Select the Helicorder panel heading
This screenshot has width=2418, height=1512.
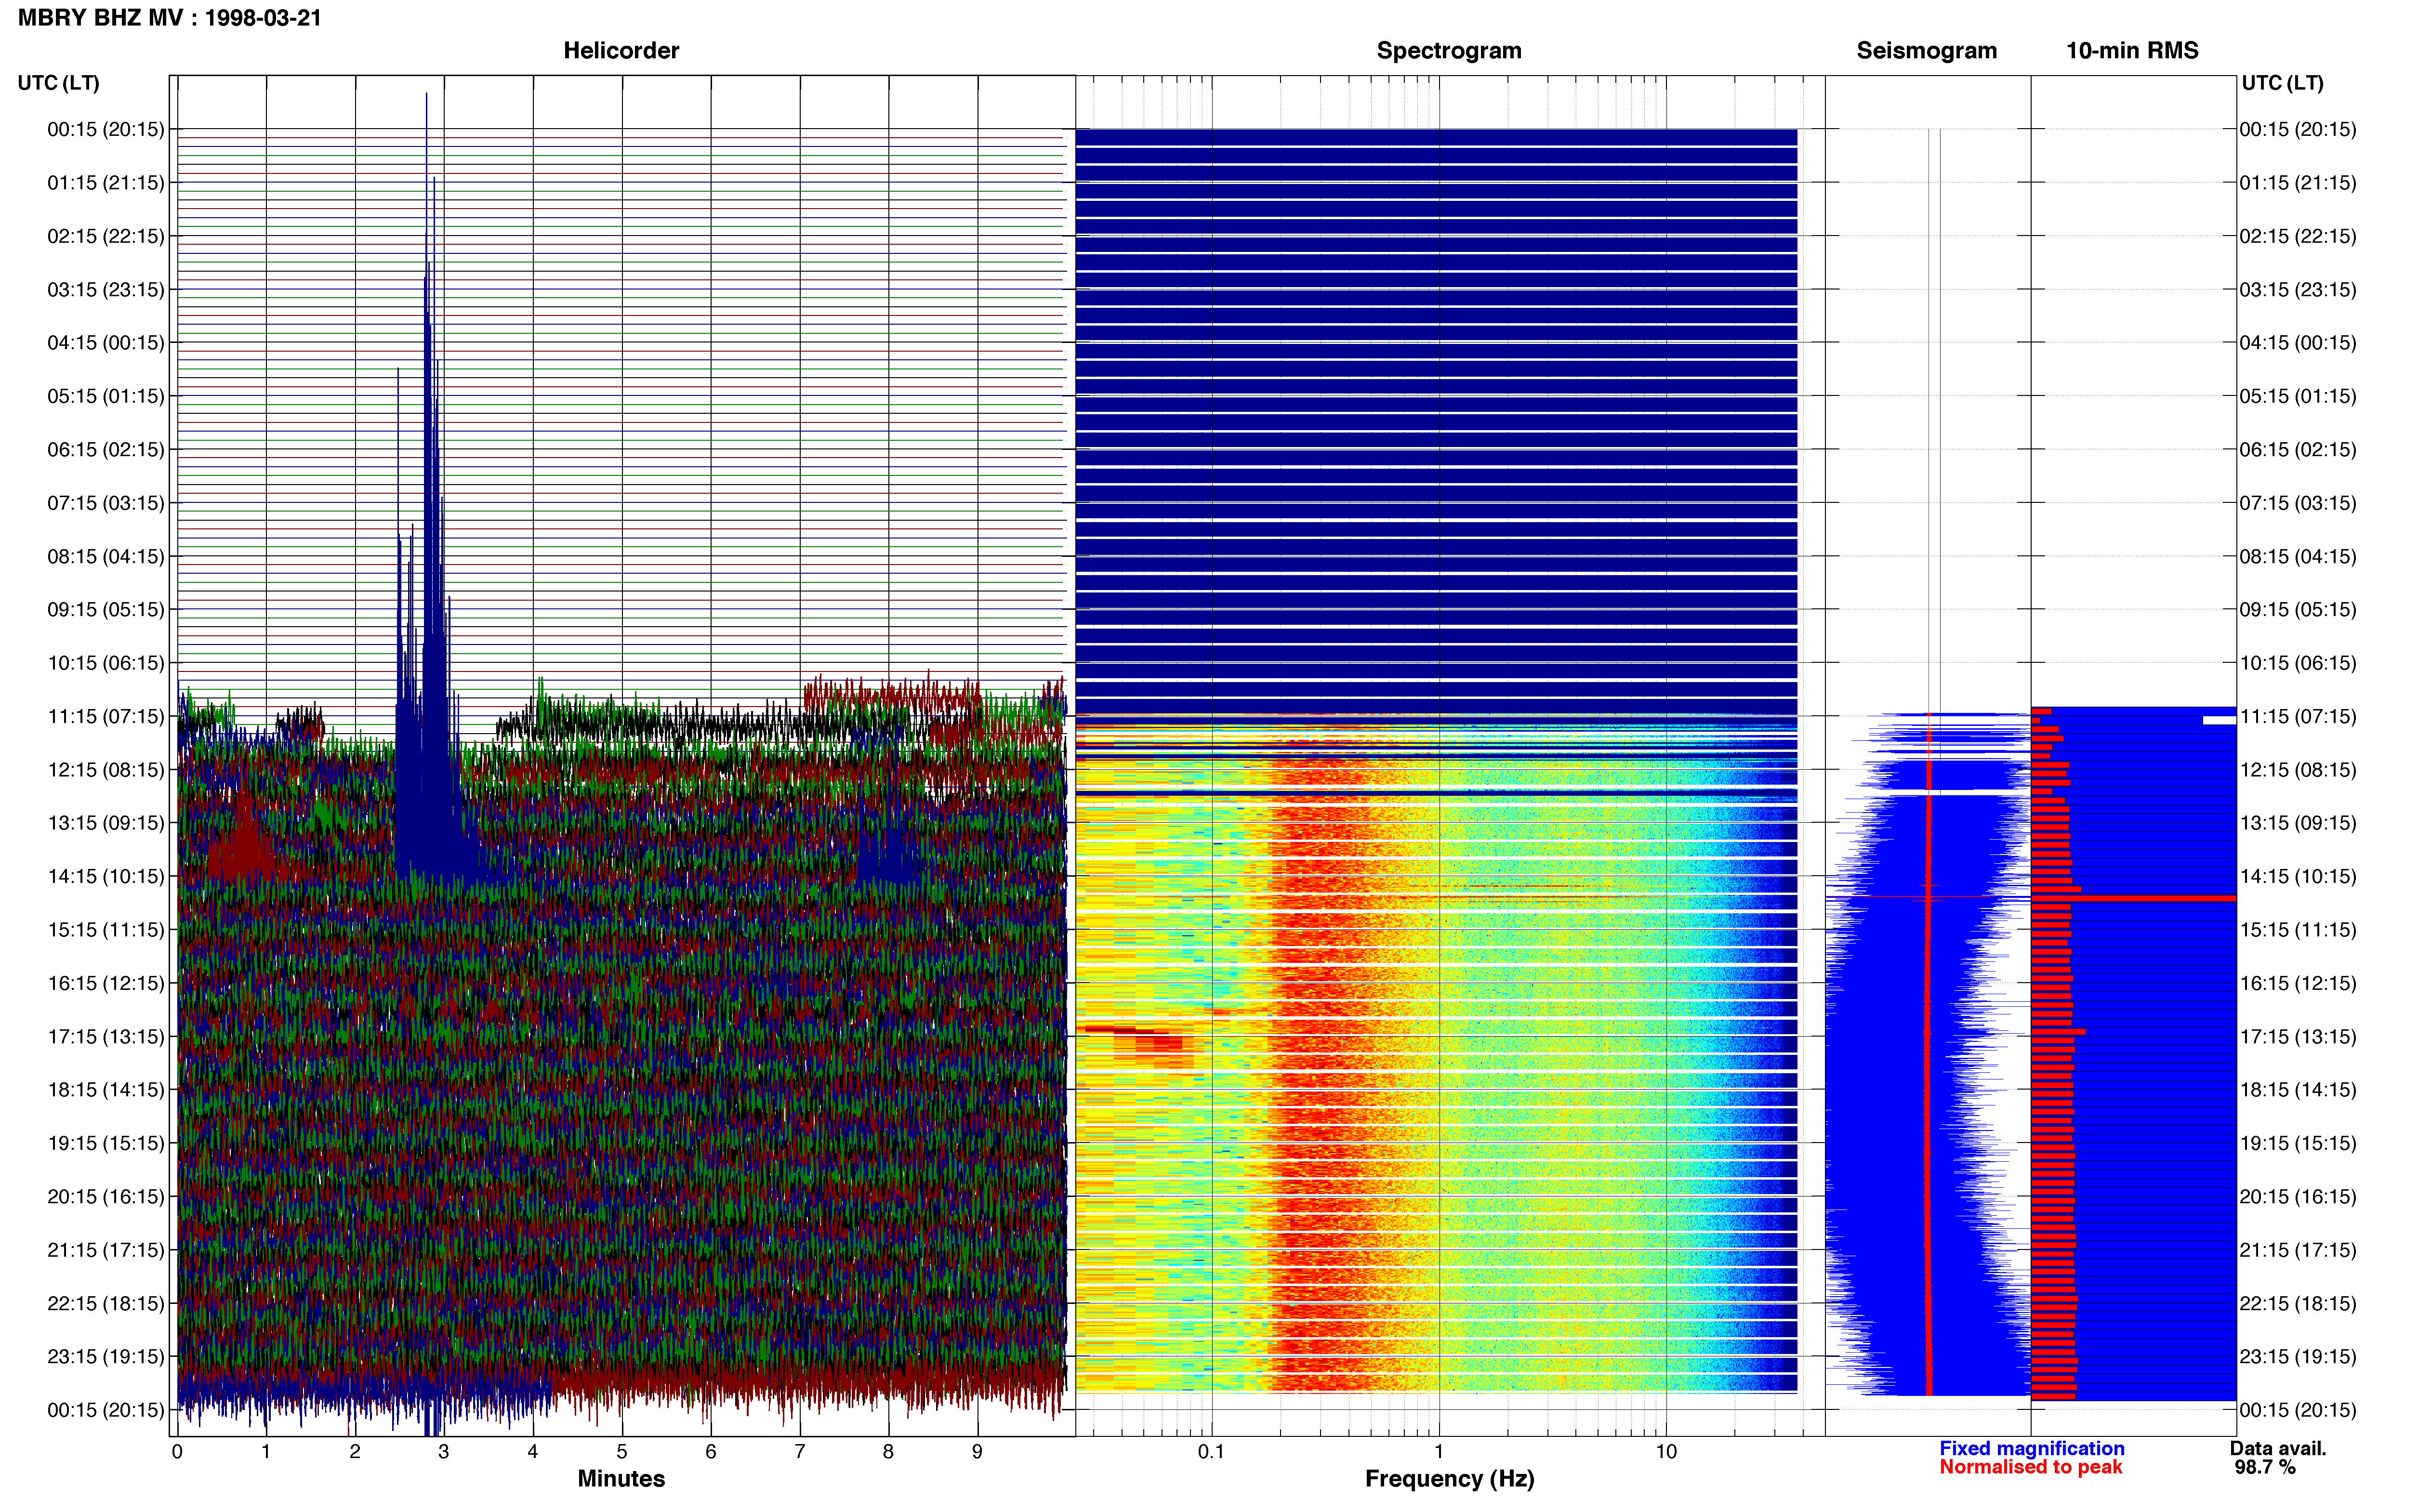click(x=621, y=51)
